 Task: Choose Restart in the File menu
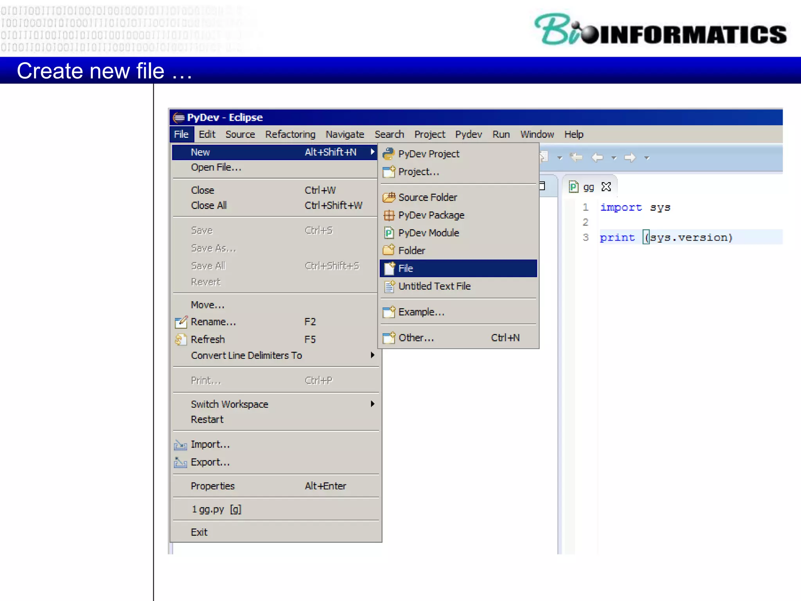pos(275,419)
